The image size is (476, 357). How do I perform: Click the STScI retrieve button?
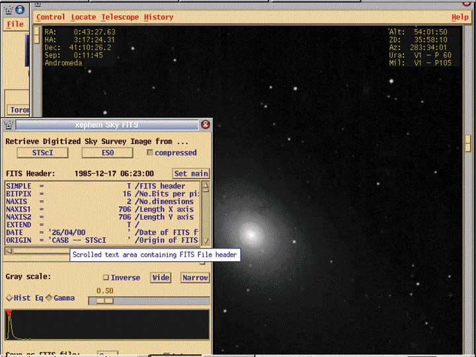click(x=42, y=153)
